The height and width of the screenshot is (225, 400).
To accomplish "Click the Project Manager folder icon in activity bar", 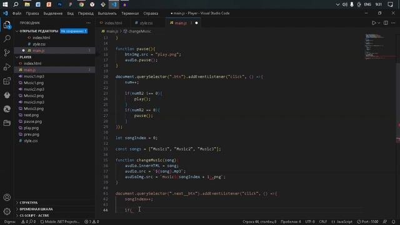I will click(7, 123).
